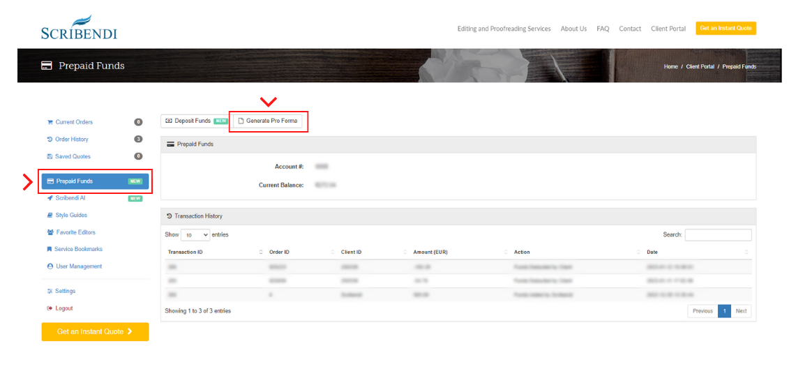The image size is (789, 376).
Task: Click the Style Guides book icon
Action: (50, 215)
